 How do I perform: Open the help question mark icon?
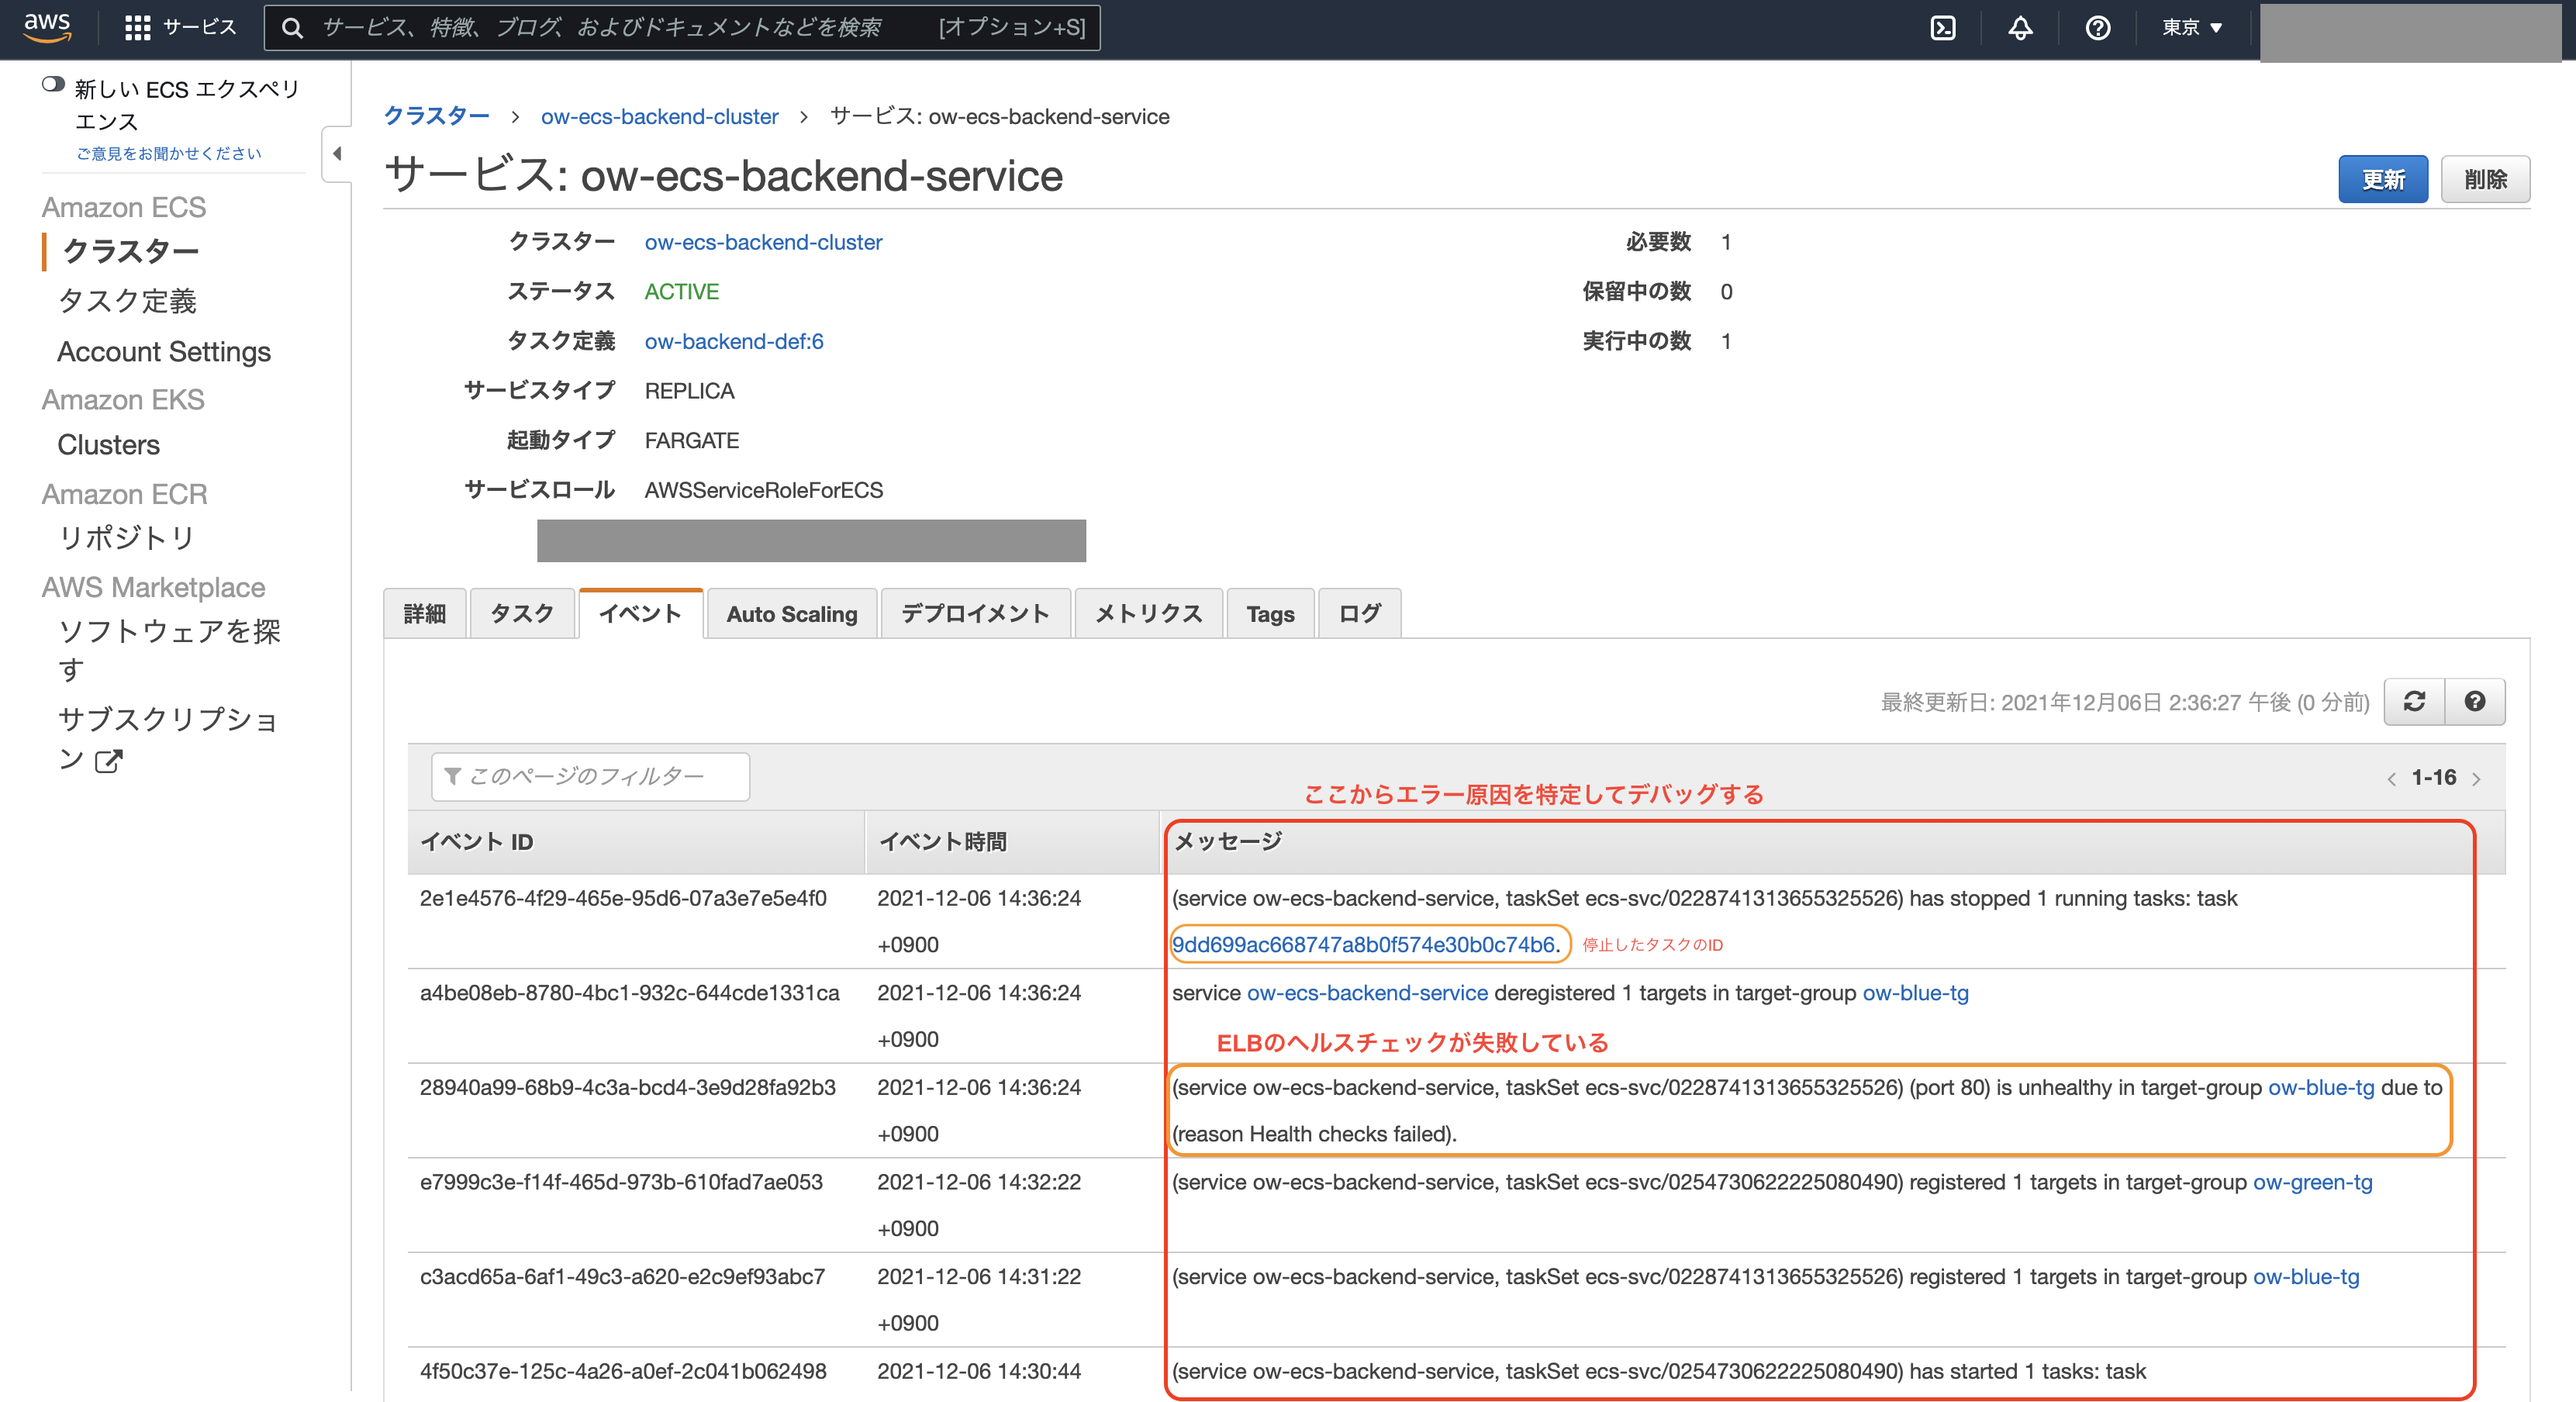[2097, 28]
